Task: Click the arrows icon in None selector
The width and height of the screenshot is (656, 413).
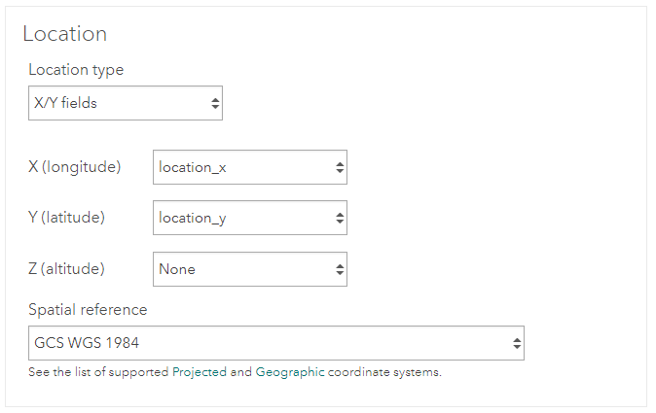Action: [x=340, y=269]
